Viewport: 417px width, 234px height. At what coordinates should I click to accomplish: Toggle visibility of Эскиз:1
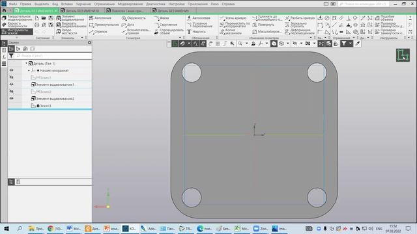pos(12,77)
